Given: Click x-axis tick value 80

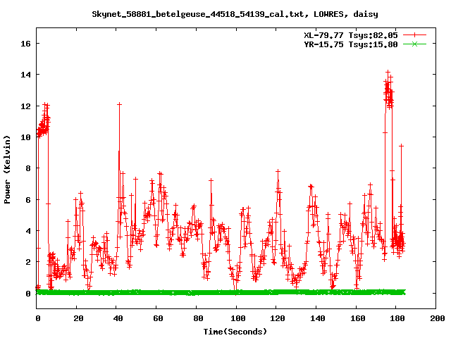Looking at the screenshot, I should pos(198,318).
